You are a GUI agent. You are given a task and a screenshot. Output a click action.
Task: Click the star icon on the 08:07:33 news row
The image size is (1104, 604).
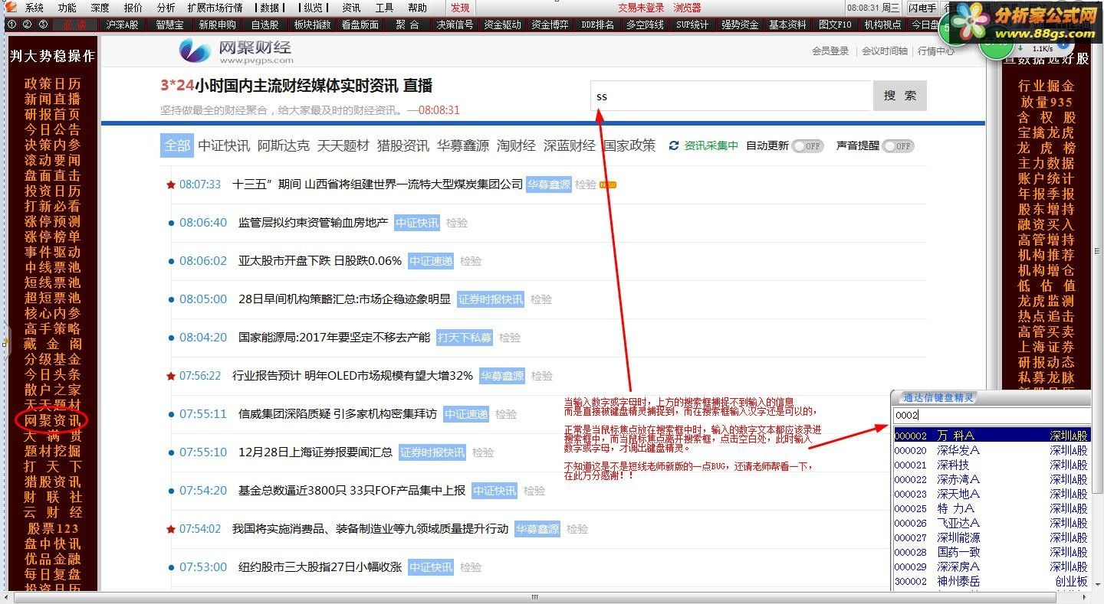171,184
